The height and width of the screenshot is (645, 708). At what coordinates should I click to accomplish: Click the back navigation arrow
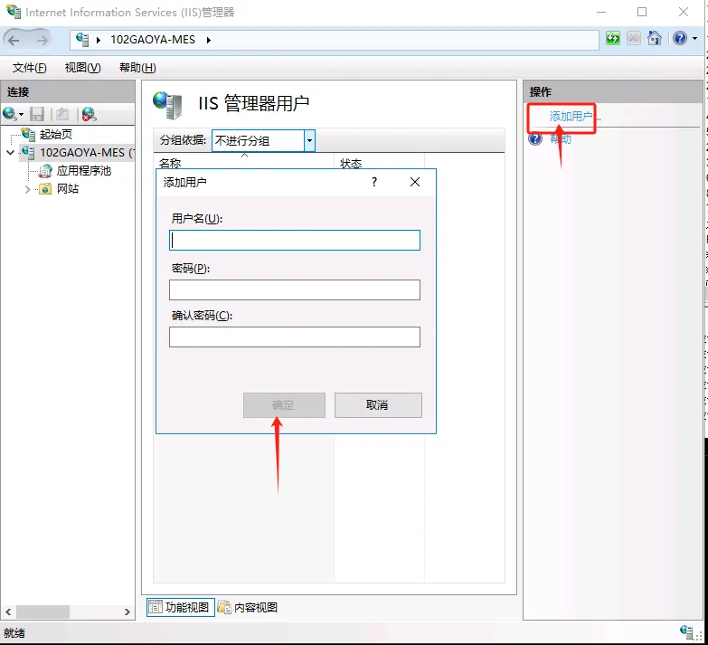(15, 40)
